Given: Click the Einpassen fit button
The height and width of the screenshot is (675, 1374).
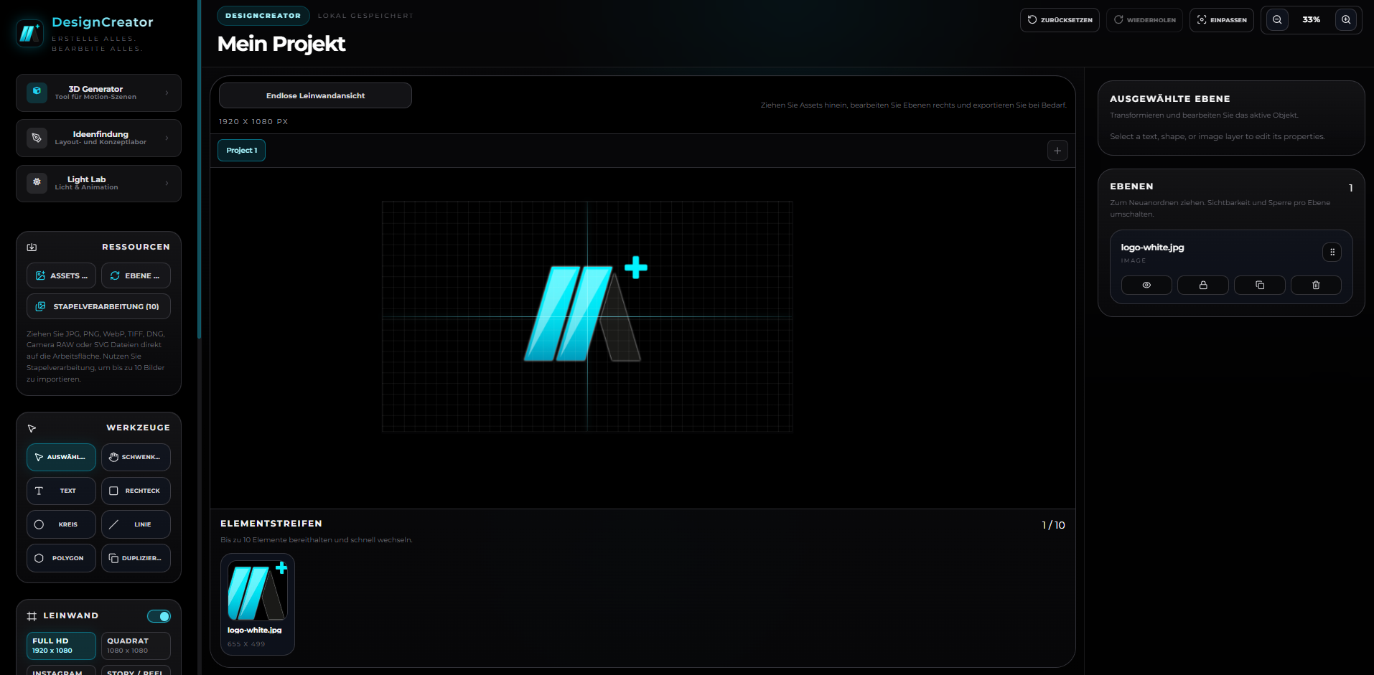Looking at the screenshot, I should (x=1221, y=20).
